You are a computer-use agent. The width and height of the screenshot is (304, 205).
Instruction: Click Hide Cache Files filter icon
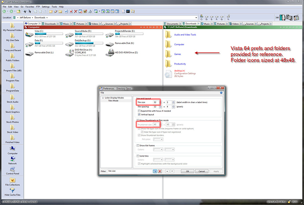[x=13, y=192]
